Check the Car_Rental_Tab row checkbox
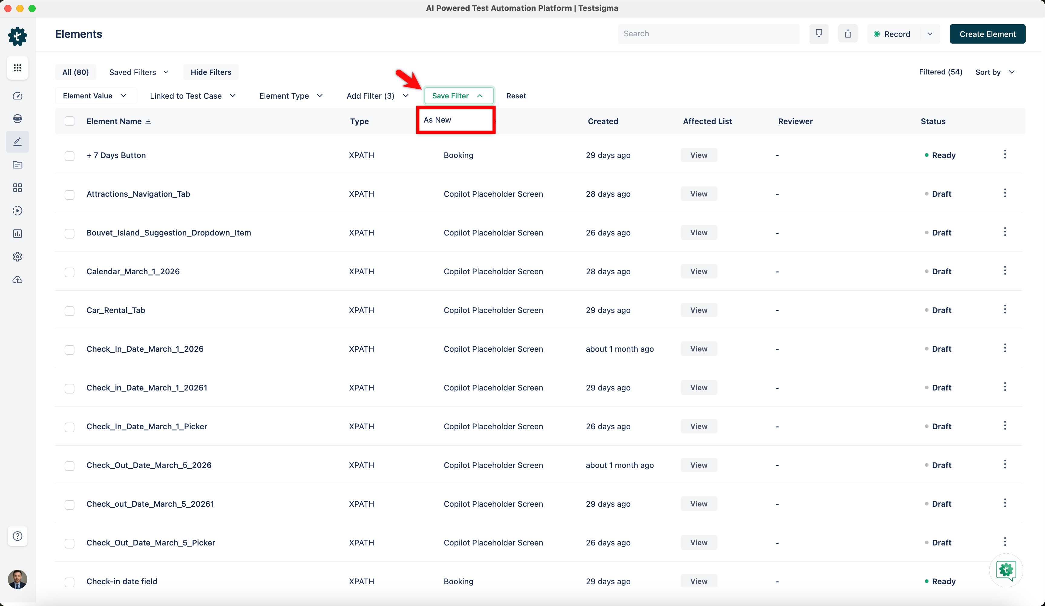The height and width of the screenshot is (606, 1045). (70, 311)
